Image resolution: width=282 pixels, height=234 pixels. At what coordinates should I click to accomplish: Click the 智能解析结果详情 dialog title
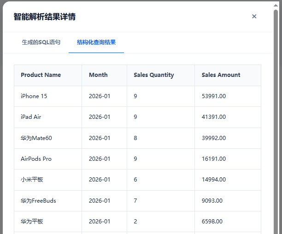[45, 17]
